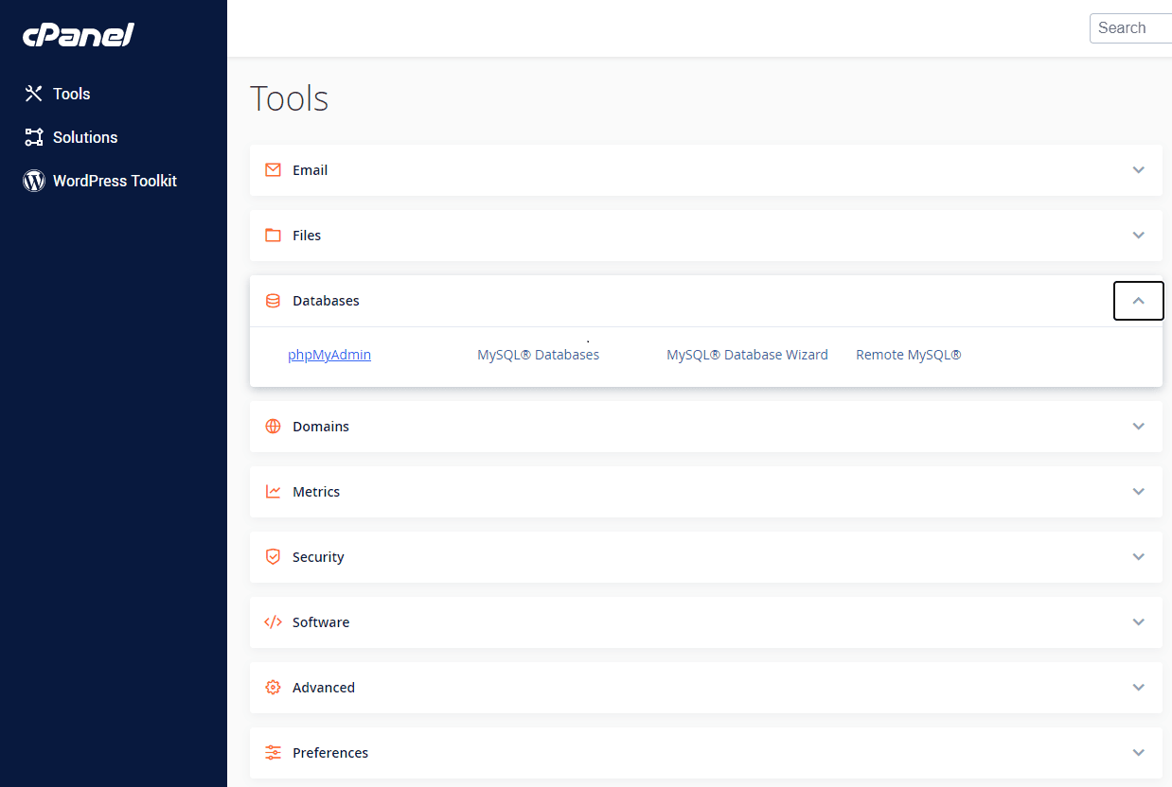Expand the Security section chevron
The height and width of the screenshot is (787, 1172).
[1139, 557]
